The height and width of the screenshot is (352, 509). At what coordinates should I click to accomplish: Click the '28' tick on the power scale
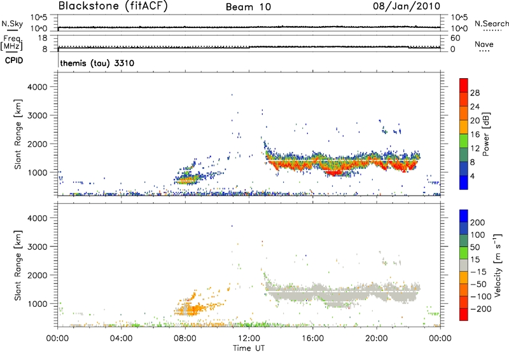pos(475,93)
